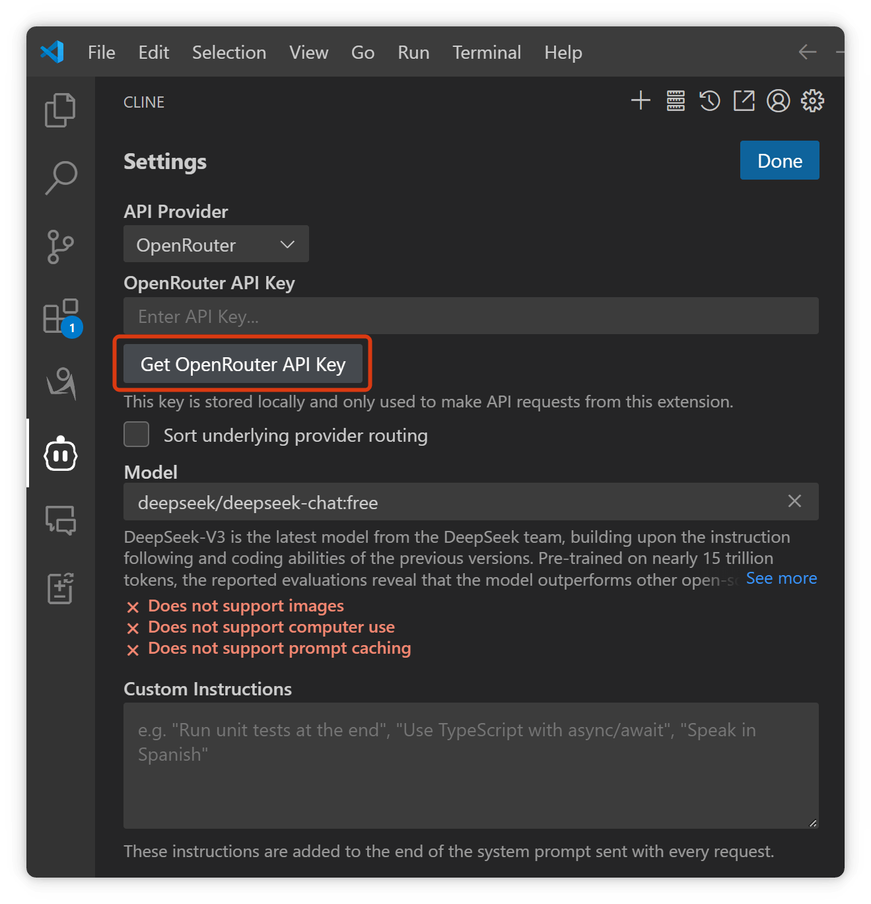This screenshot has width=871, height=904.
Task: Enable Sort underlying provider routing checkbox
Action: tap(137, 435)
